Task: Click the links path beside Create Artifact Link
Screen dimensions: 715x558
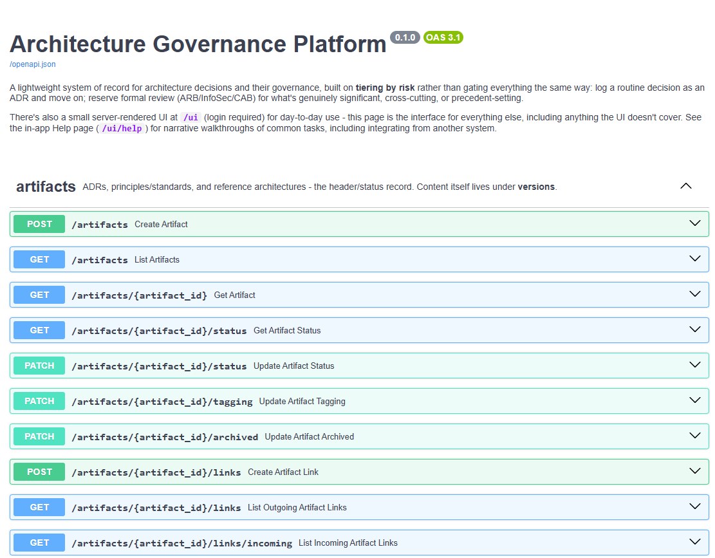Action: click(x=156, y=472)
